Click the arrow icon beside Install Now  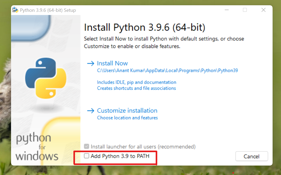[x=90, y=63]
